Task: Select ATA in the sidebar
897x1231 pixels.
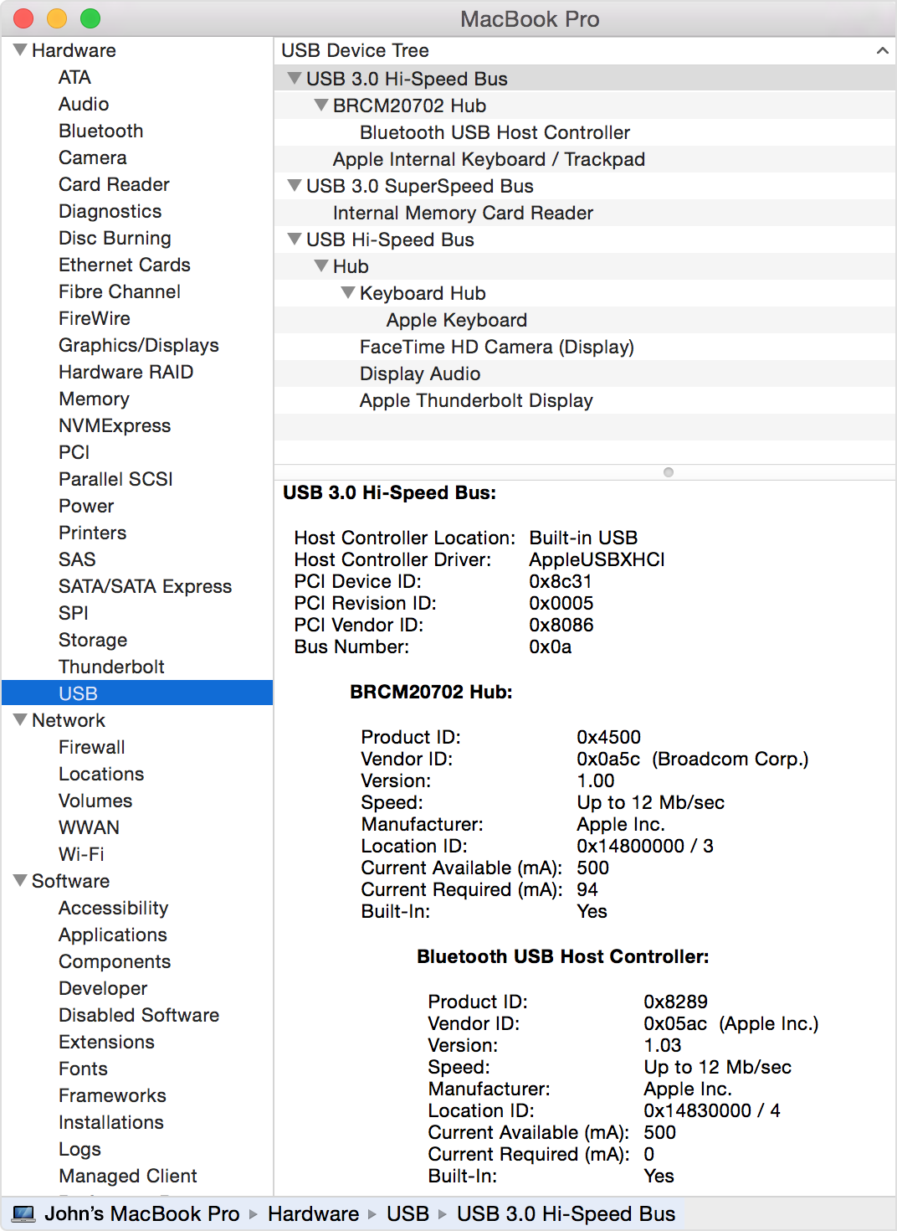Action: [x=74, y=78]
